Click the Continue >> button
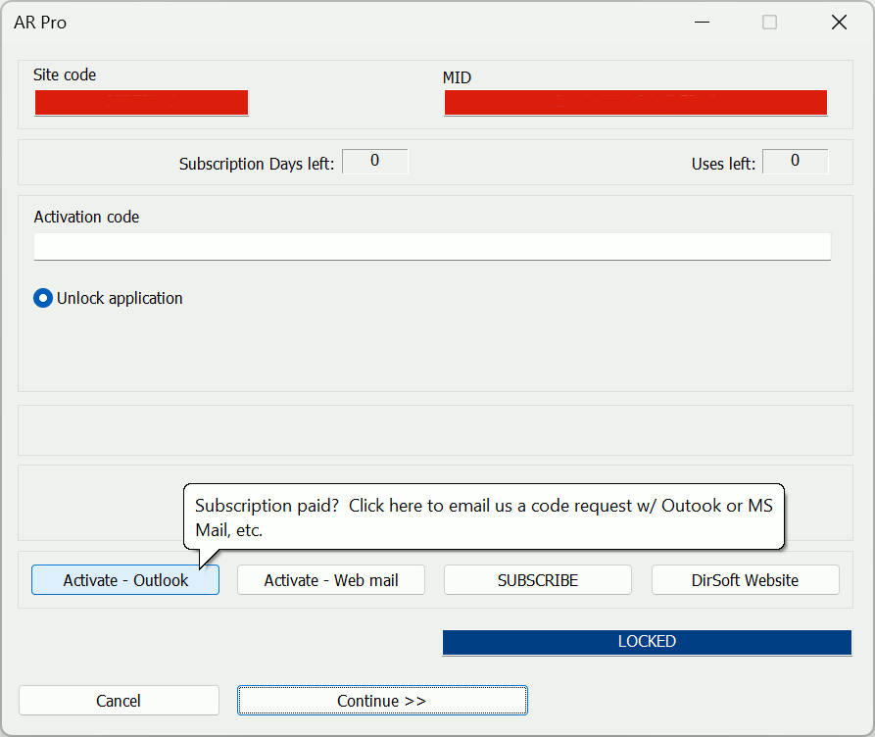The width and height of the screenshot is (875, 737). [x=382, y=700]
